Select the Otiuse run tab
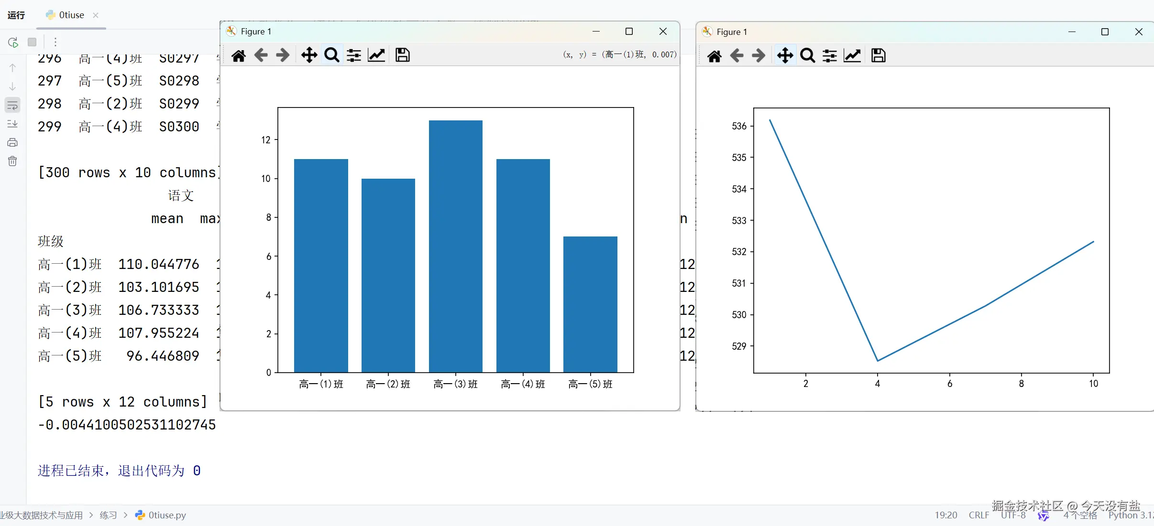Viewport: 1154px width, 526px height. coord(71,15)
